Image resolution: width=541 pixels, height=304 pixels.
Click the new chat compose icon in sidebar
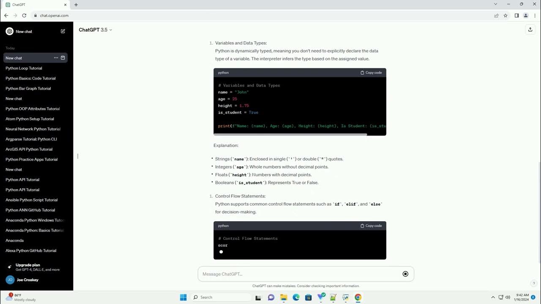coord(63,31)
